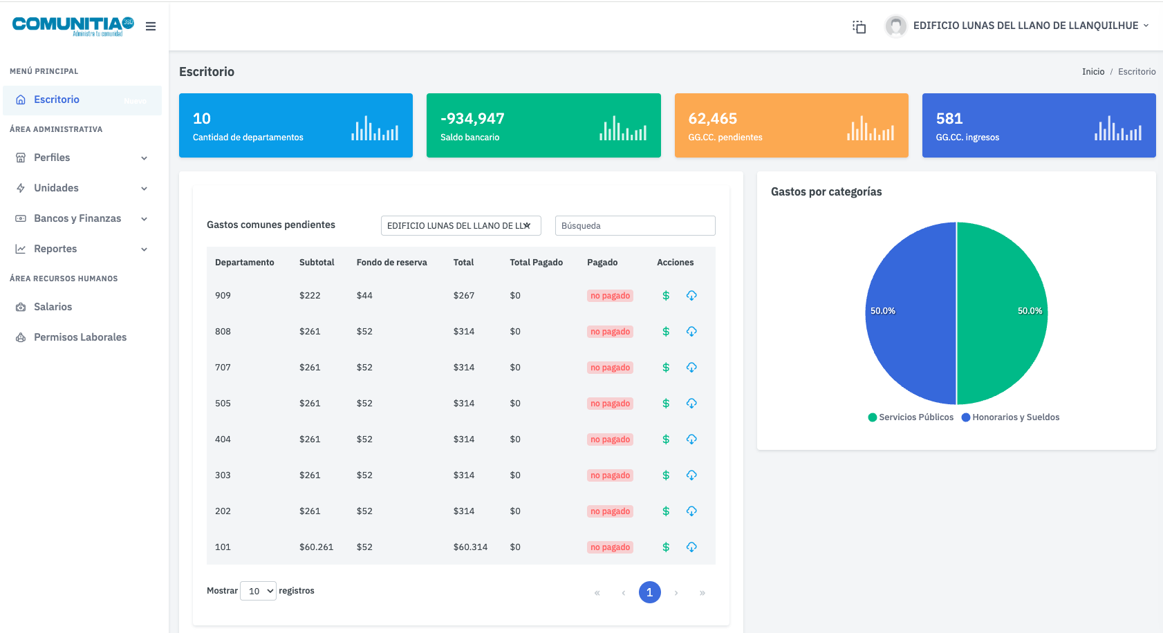Go to Escritorio in the main menu
The height and width of the screenshot is (633, 1163).
click(x=58, y=100)
